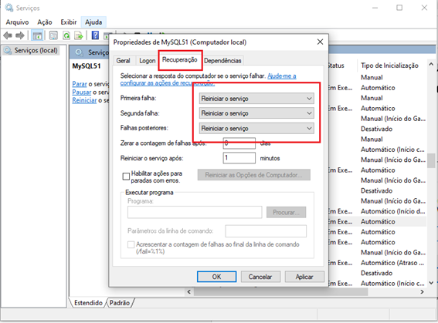The image size is (438, 323).
Task: Click the vertical scrollbar down arrow
Action: click(431, 283)
